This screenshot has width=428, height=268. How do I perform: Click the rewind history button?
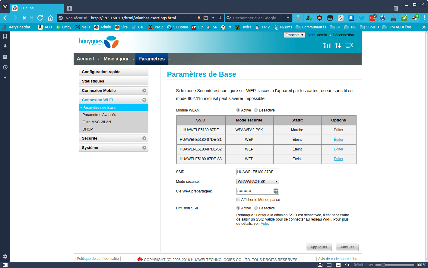tap(24, 18)
